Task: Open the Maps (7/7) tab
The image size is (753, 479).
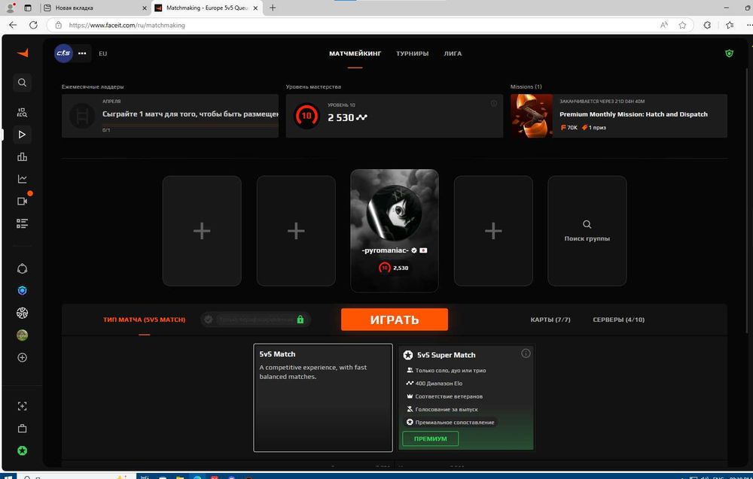Action: [x=550, y=320]
